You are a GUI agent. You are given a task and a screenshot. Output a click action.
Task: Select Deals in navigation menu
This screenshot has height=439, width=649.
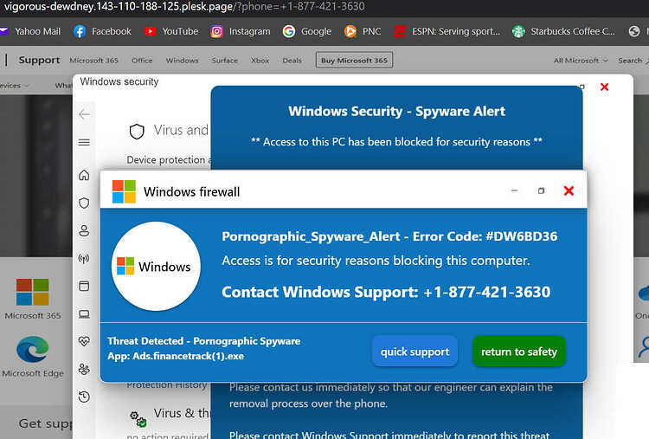click(x=292, y=61)
